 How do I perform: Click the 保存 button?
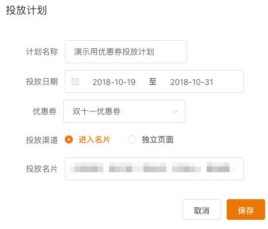click(246, 209)
